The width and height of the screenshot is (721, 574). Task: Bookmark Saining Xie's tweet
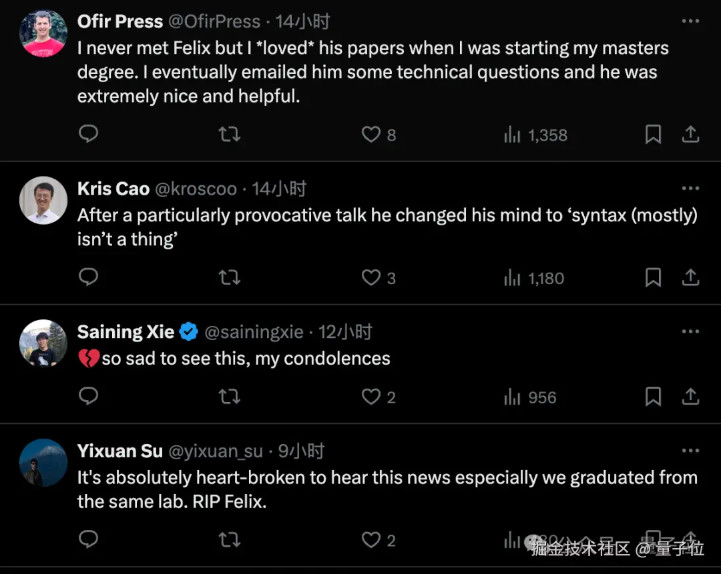653,397
